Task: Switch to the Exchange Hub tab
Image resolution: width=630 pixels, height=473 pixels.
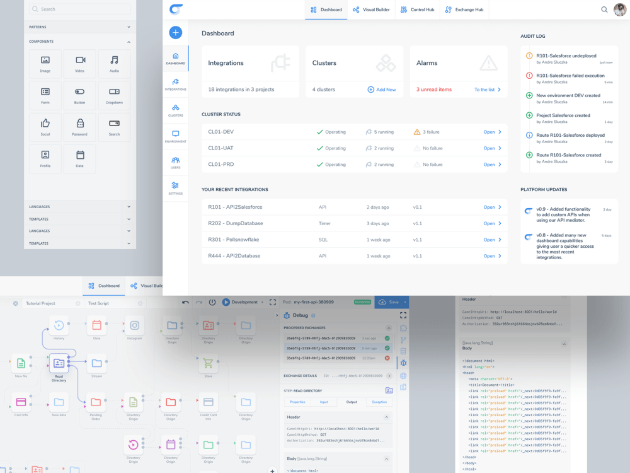Action: point(464,9)
